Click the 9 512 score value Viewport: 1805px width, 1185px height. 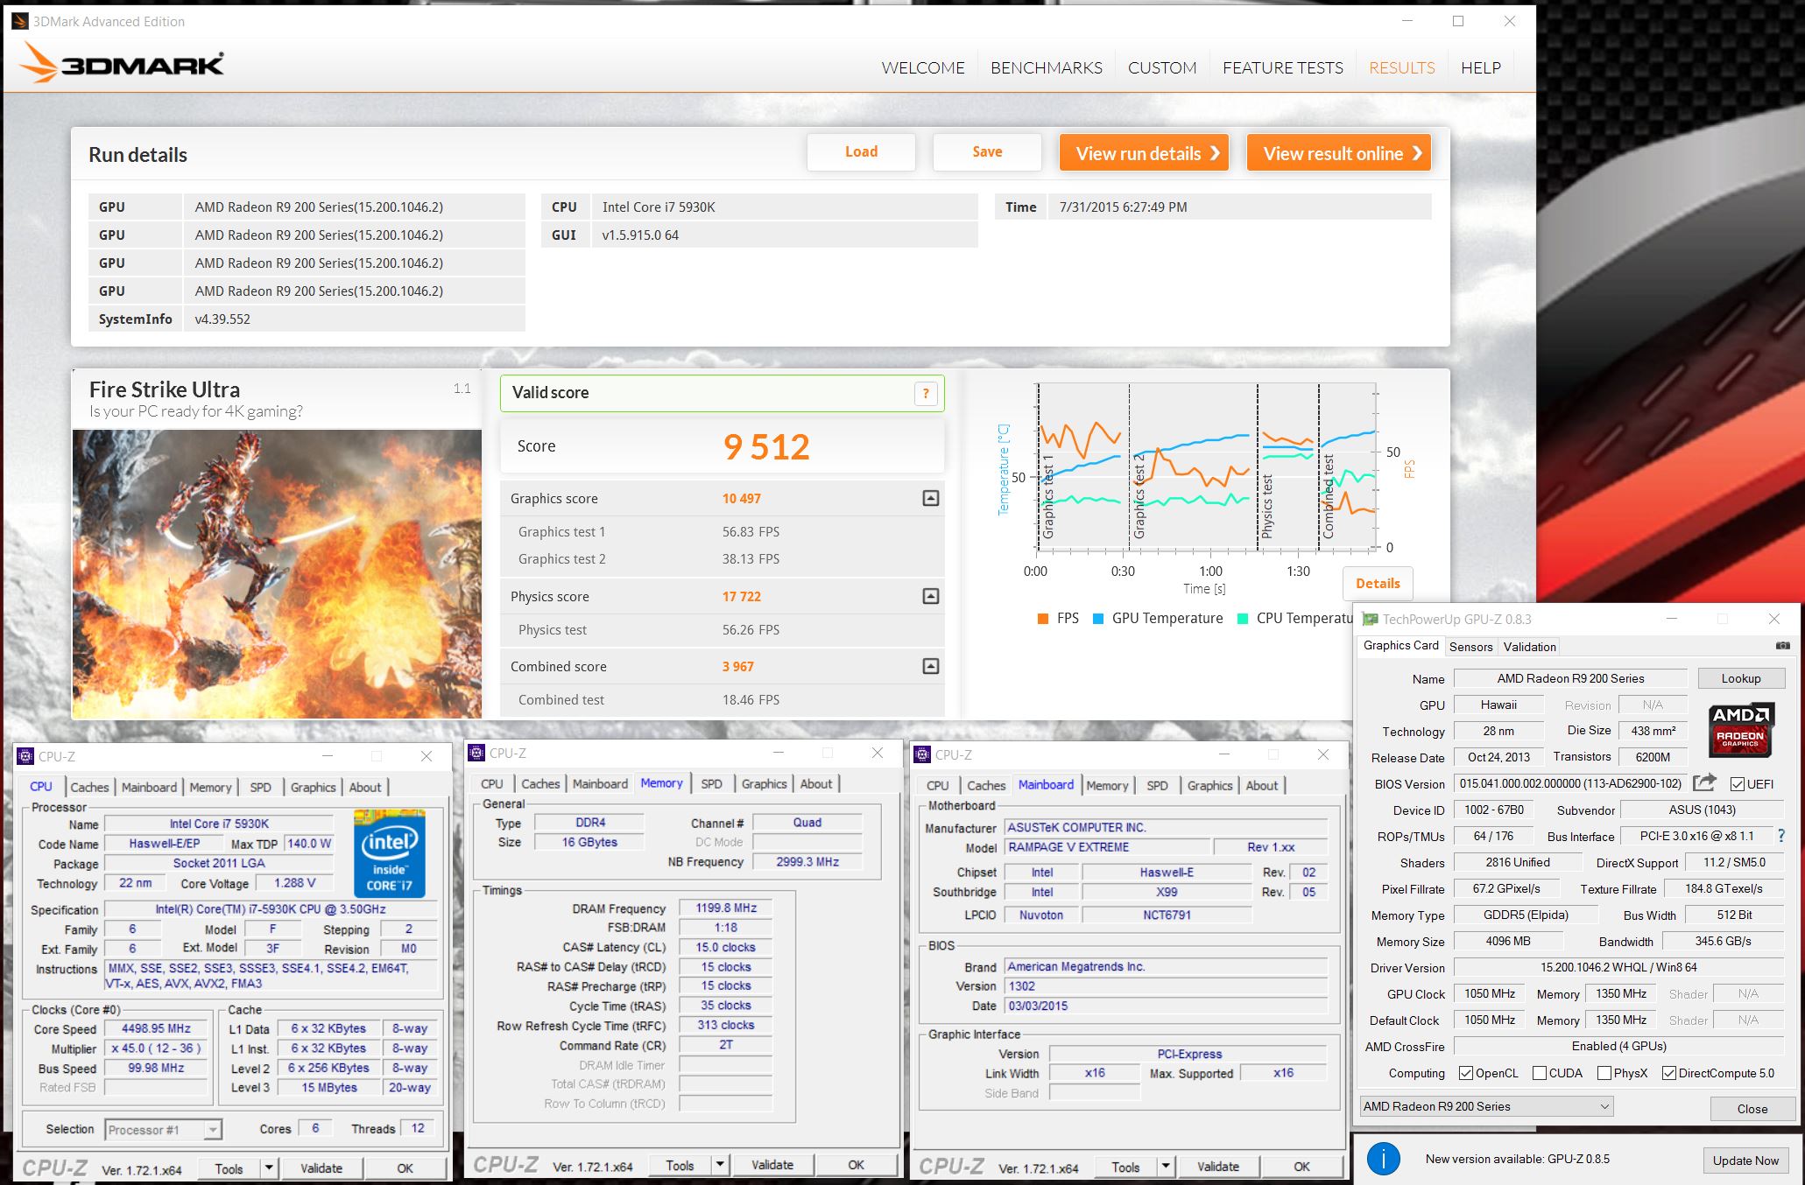766,447
